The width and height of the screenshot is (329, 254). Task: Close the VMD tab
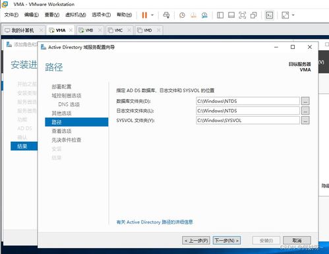coord(159,30)
